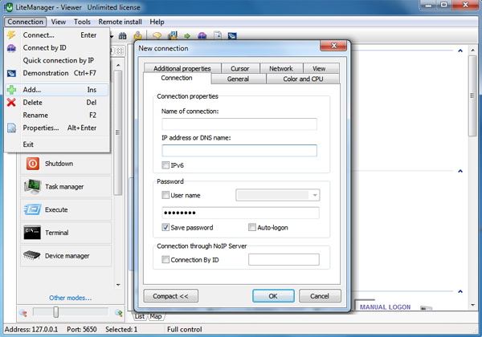Screen dimensions: 482x337
Task: Close the New connection dialog
Action: [x=333, y=46]
